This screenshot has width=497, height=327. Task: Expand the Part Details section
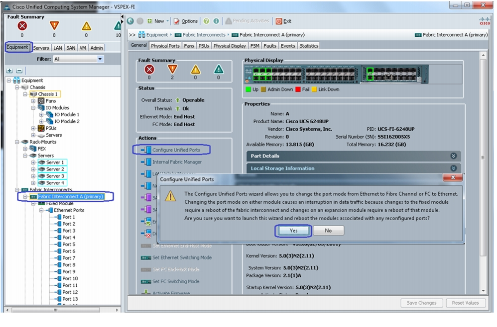pyautogui.click(x=354, y=156)
